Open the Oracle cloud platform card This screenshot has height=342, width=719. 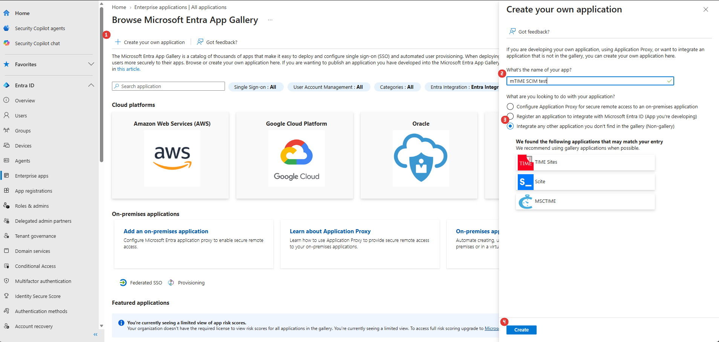click(419, 155)
